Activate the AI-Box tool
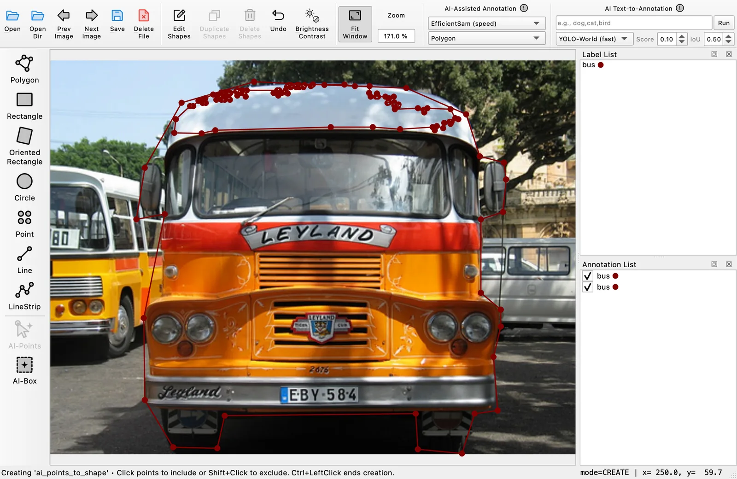The width and height of the screenshot is (737, 479). tap(24, 370)
